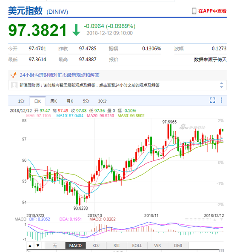
Task: Open the fullscreen chart icon
Action: (x=212, y=100)
